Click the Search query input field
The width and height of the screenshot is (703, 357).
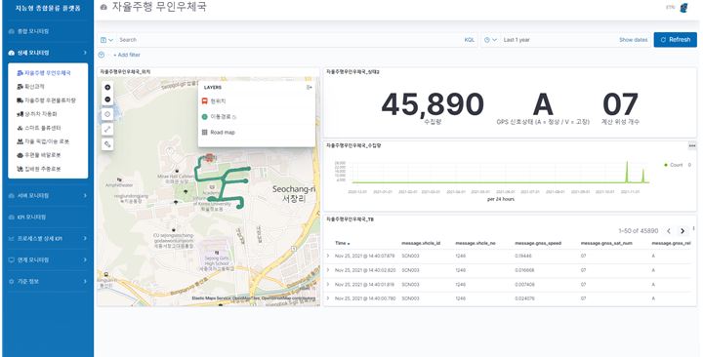(x=289, y=40)
